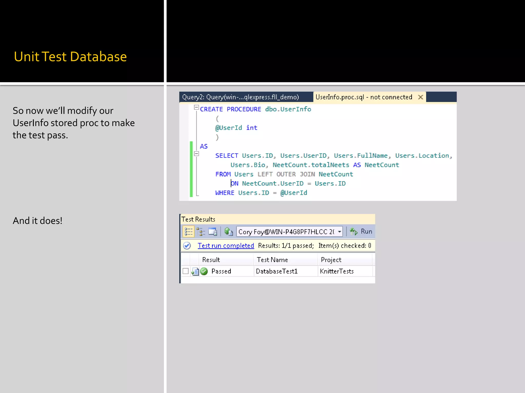
Task: Click the Run button label
Action: click(366, 232)
